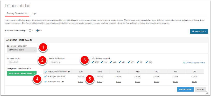Click the Precio por adulto 2 help icon
This screenshot has width=211, height=96.
[x=64, y=77]
